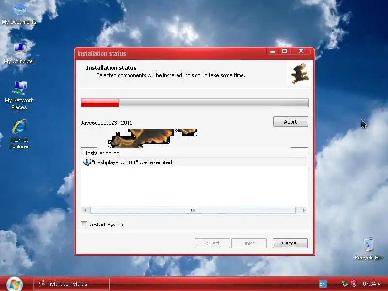Click the EN language indicator in tray
The width and height of the screenshot is (388, 291).
click(323, 284)
